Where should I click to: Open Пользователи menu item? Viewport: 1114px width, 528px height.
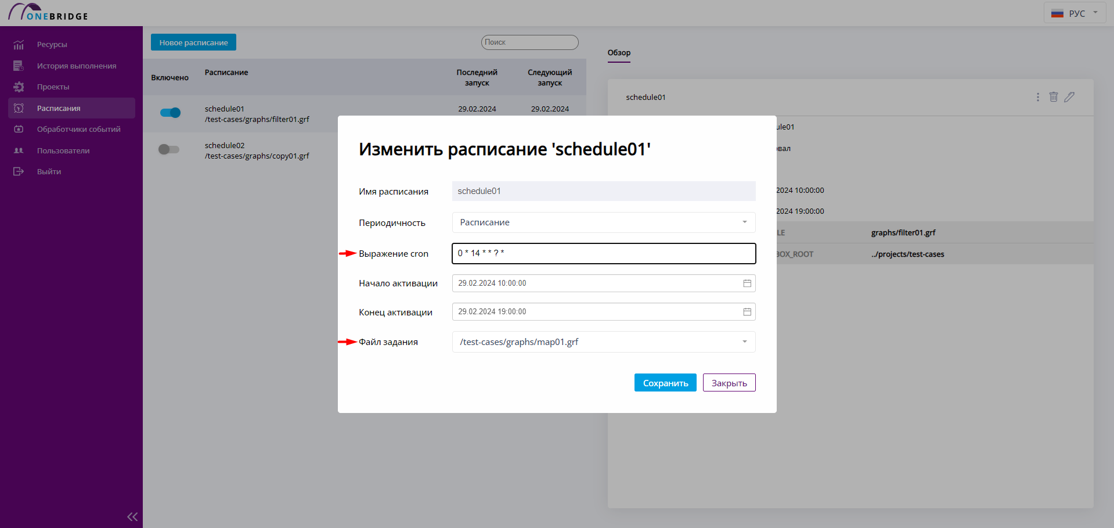[x=63, y=150]
